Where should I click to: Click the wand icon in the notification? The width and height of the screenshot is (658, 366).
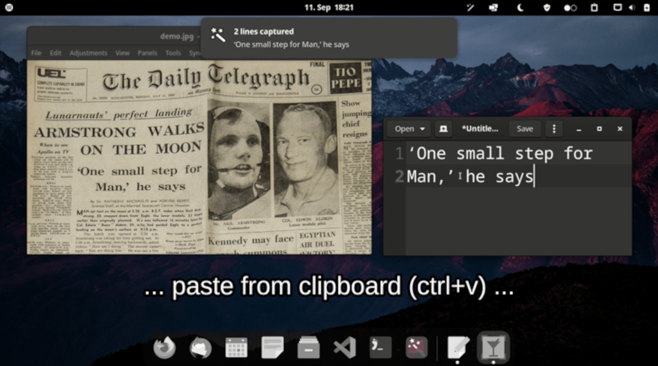tap(218, 35)
